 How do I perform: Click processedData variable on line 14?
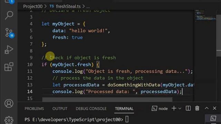coord(158,92)
